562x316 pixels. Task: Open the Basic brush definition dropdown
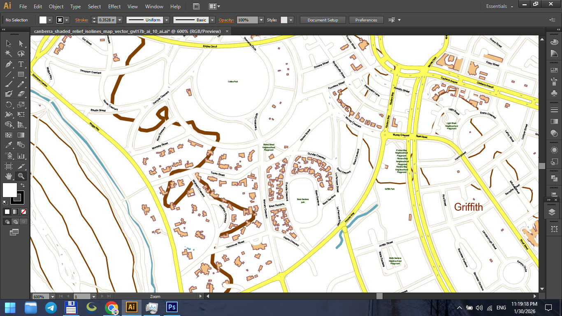[211, 20]
